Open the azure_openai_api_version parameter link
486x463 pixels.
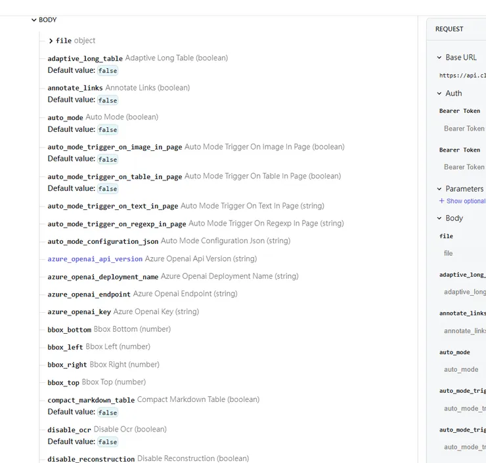pyautogui.click(x=95, y=259)
